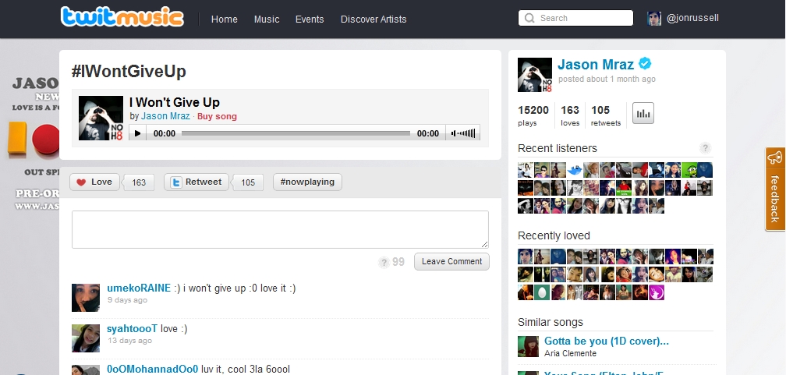Click the Recent listeners help icon
786x375 pixels.
[x=705, y=148]
